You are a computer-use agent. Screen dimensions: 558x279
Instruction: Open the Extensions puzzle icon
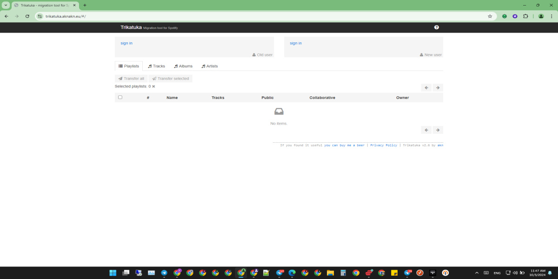point(525,16)
